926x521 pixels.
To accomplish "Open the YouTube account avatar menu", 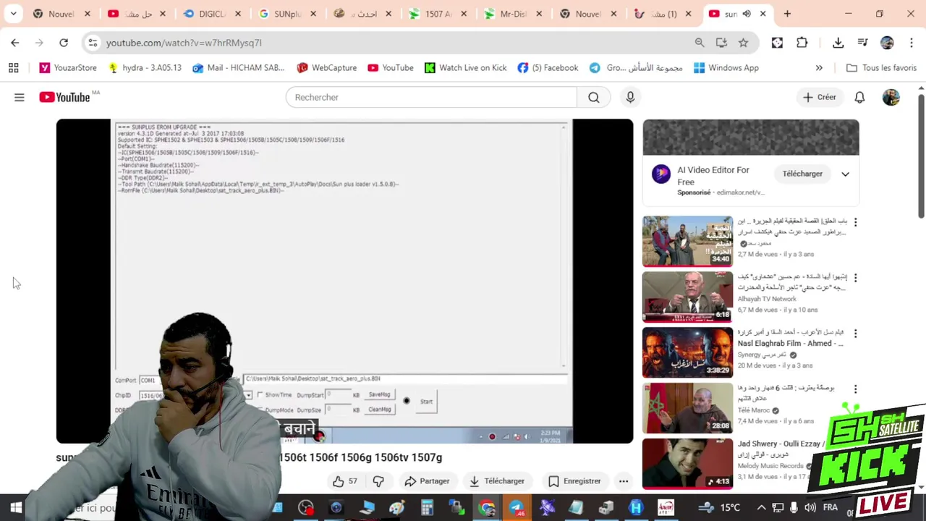I will [x=891, y=97].
